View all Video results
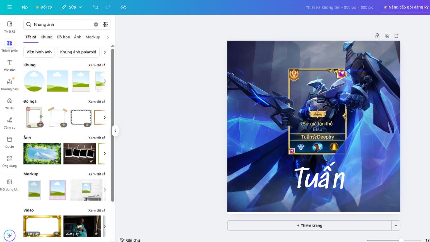This screenshot has height=242, width=430. tap(97, 210)
